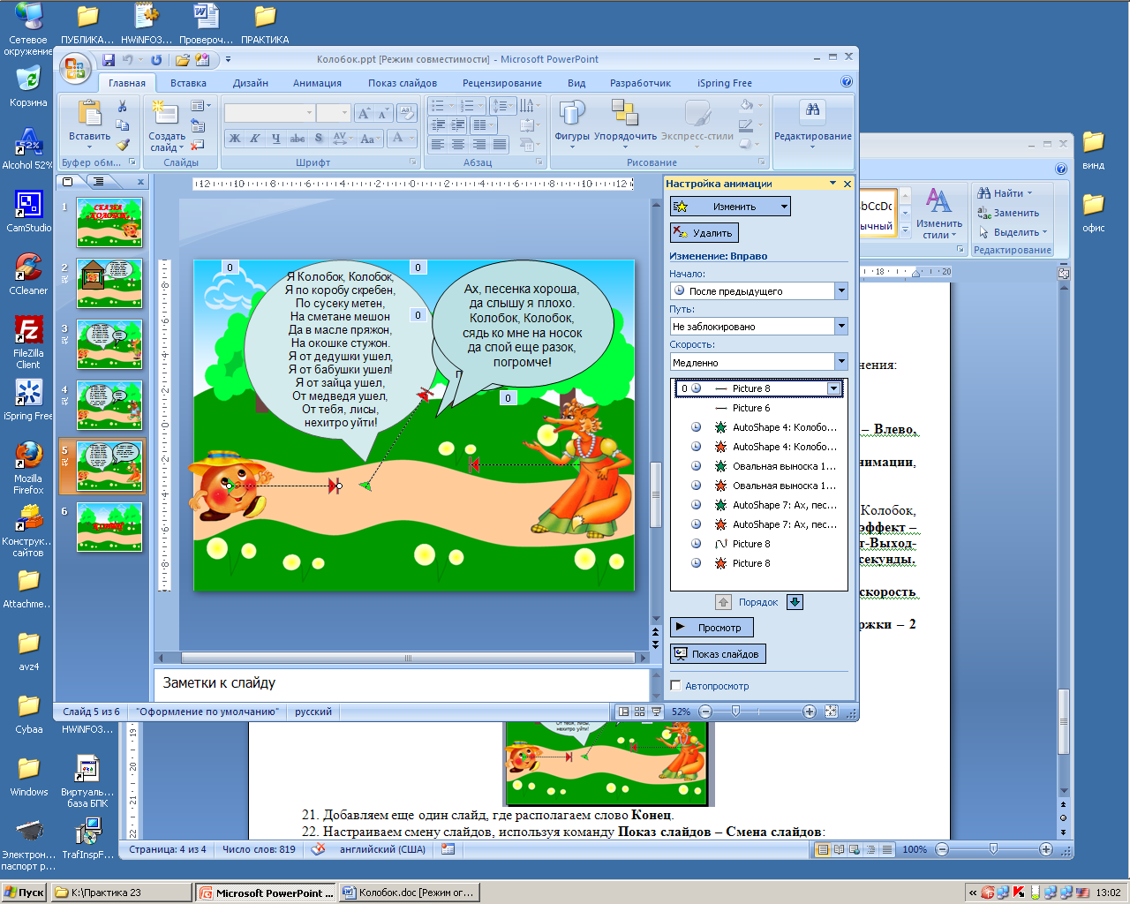Click the Вставить paste clipboard icon
The image size is (1130, 904).
tap(89, 113)
